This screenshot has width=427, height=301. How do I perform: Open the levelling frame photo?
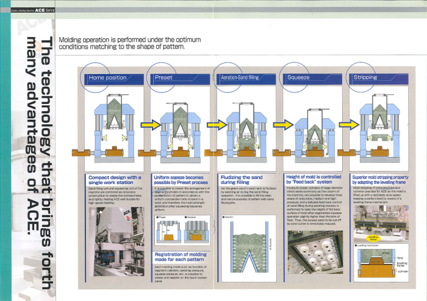click(x=381, y=224)
